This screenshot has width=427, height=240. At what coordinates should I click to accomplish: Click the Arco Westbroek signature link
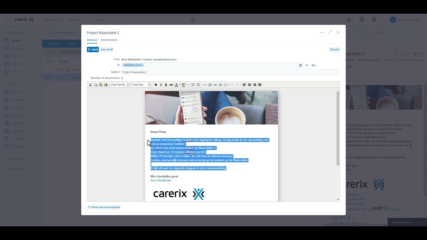coord(161,180)
